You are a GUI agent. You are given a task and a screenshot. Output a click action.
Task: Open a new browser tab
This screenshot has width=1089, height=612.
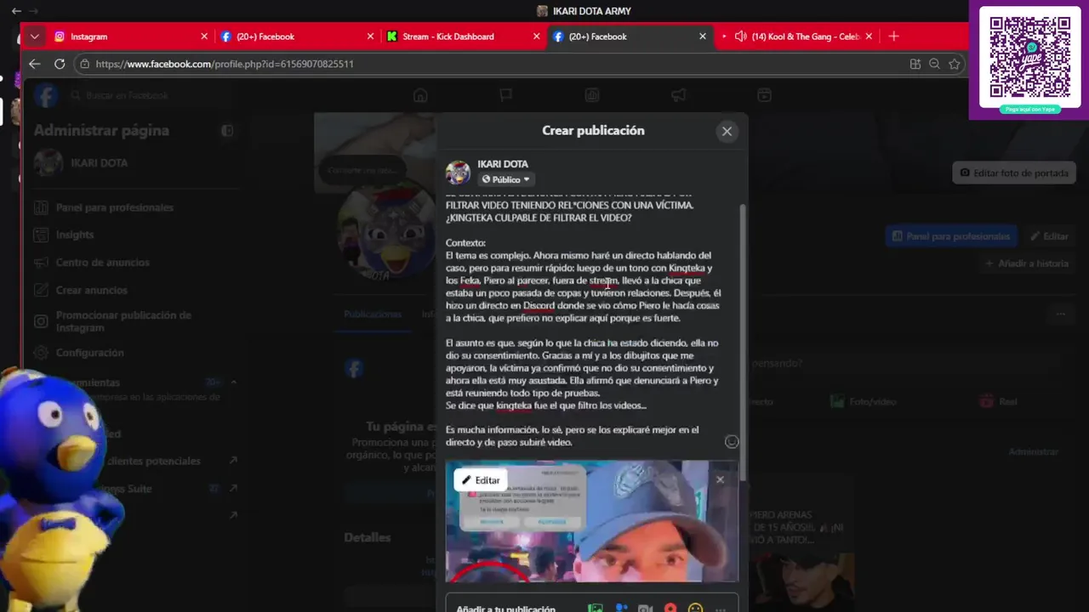pyautogui.click(x=893, y=37)
